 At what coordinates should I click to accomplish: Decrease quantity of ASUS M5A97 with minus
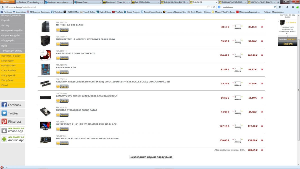pos(233,68)
